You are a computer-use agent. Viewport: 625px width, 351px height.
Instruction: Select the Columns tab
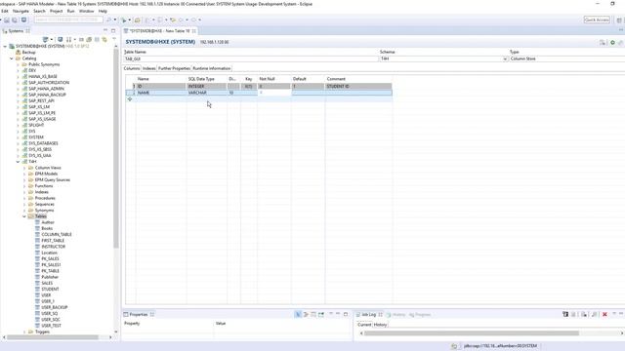[x=132, y=68]
